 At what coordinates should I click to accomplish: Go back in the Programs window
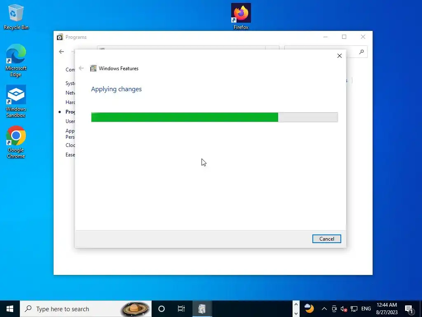(61, 52)
